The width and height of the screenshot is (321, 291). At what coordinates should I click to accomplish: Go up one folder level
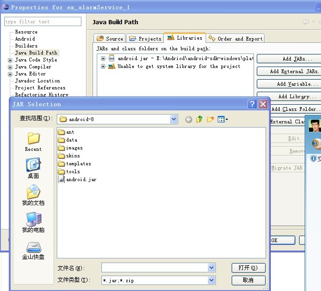pos(200,119)
